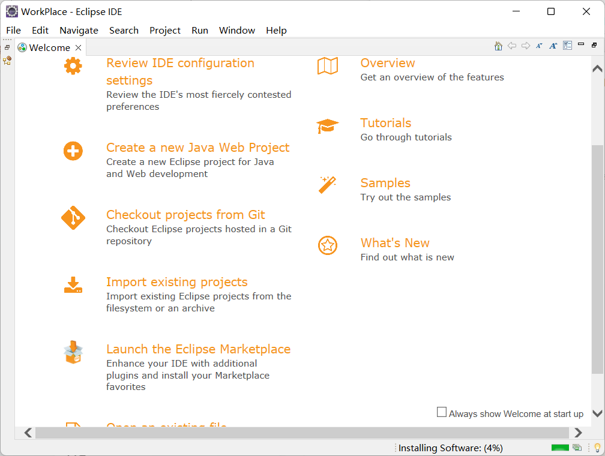Click the text "Find out what is new"
Image resolution: width=605 pixels, height=456 pixels.
(x=407, y=257)
